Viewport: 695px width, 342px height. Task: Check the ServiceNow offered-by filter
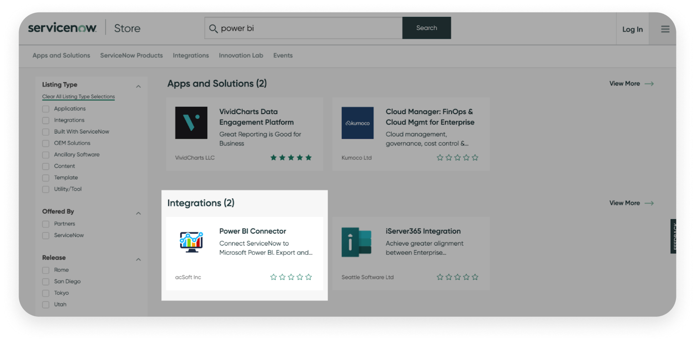[x=46, y=236]
